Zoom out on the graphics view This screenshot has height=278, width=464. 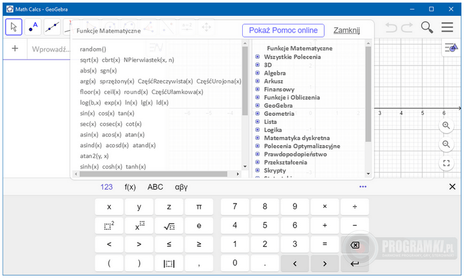pyautogui.click(x=446, y=144)
